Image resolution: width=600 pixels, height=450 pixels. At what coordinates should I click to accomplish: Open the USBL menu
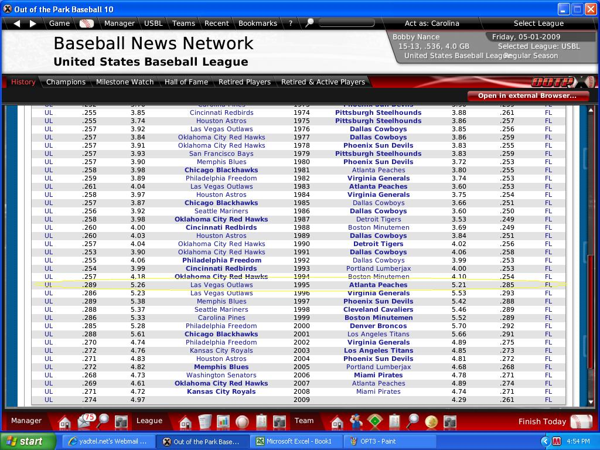(x=153, y=23)
